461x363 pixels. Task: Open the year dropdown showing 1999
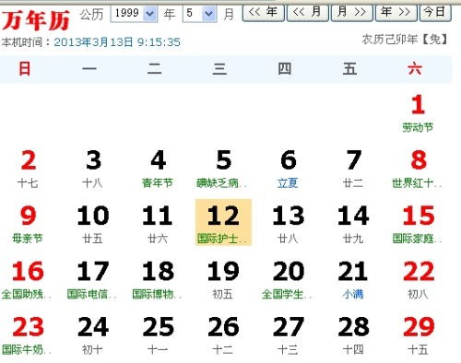tap(134, 14)
